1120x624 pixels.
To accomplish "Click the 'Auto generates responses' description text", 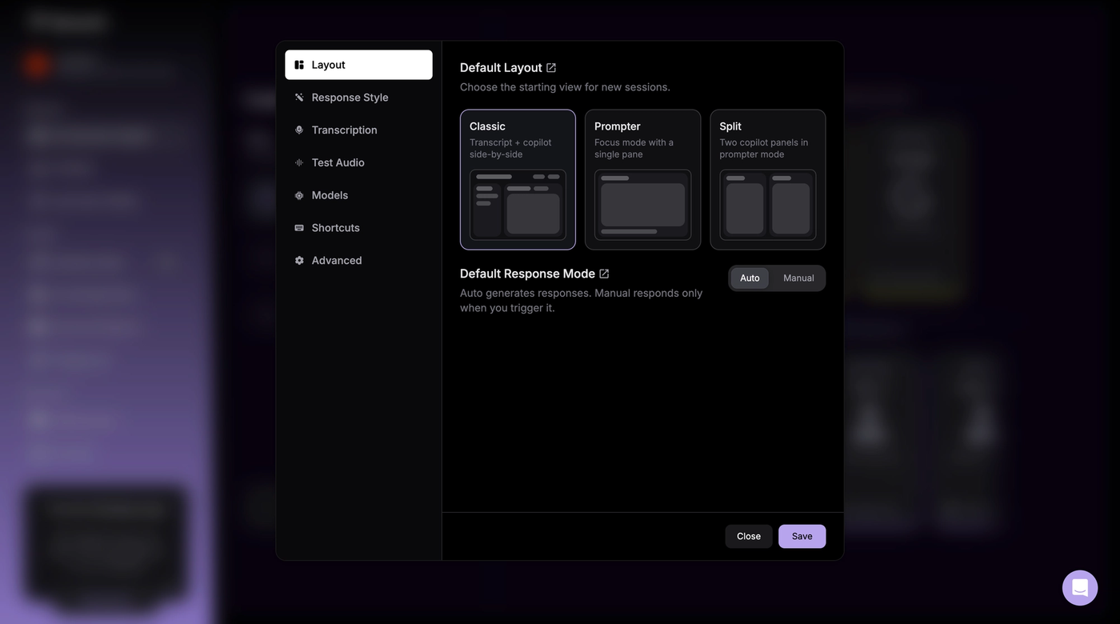I will click(x=581, y=301).
